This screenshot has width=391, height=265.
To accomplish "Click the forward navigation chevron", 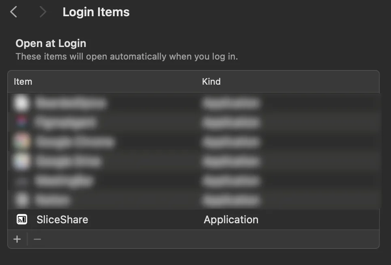I will pos(43,12).
